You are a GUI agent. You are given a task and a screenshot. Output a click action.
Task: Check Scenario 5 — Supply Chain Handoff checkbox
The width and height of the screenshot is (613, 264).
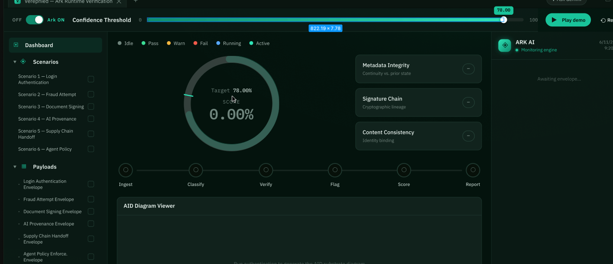[x=91, y=134]
